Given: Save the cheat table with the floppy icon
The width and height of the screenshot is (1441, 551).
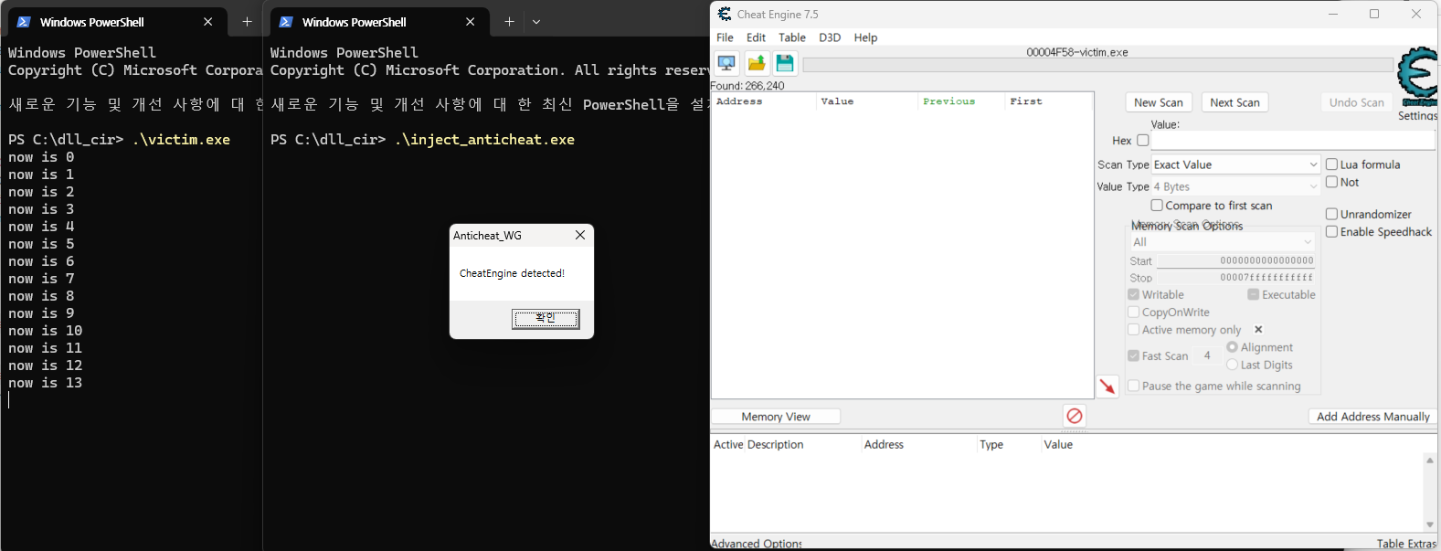Looking at the screenshot, I should point(785,63).
